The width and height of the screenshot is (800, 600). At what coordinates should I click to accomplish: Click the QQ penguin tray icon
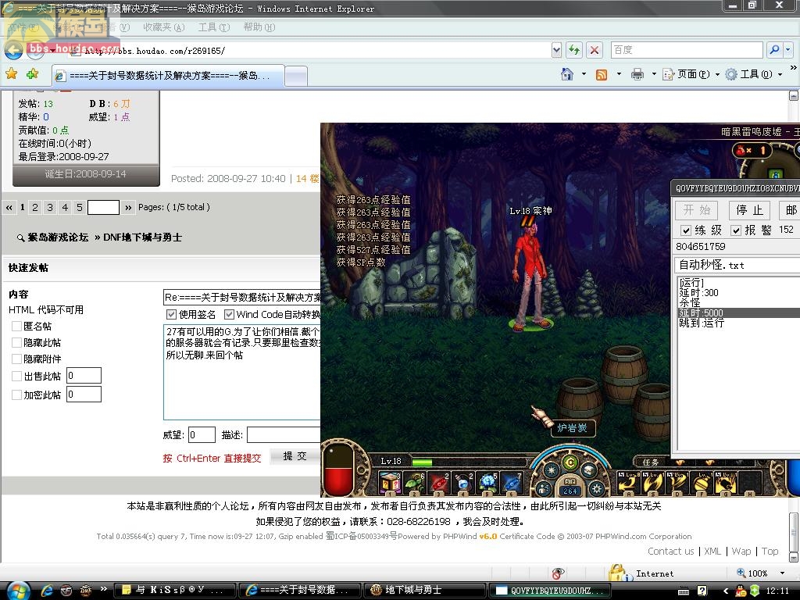pyautogui.click(x=741, y=591)
